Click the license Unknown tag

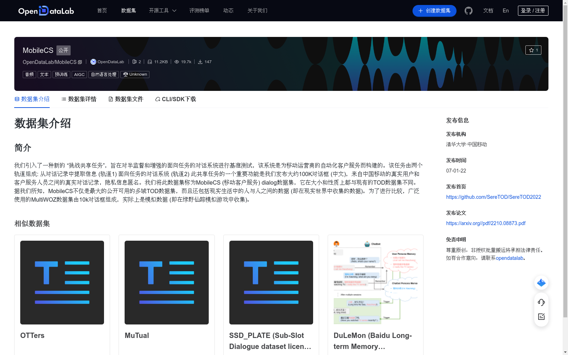point(135,75)
